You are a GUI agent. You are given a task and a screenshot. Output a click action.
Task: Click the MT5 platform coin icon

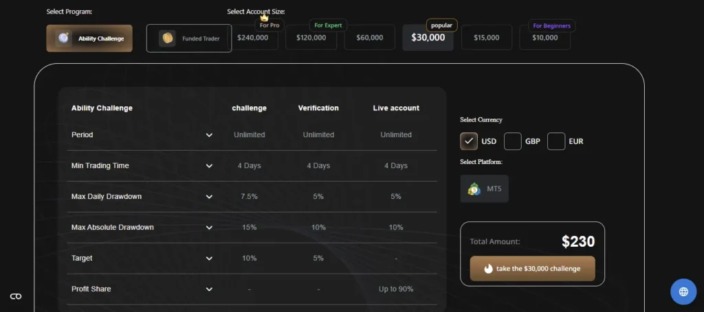(x=474, y=189)
